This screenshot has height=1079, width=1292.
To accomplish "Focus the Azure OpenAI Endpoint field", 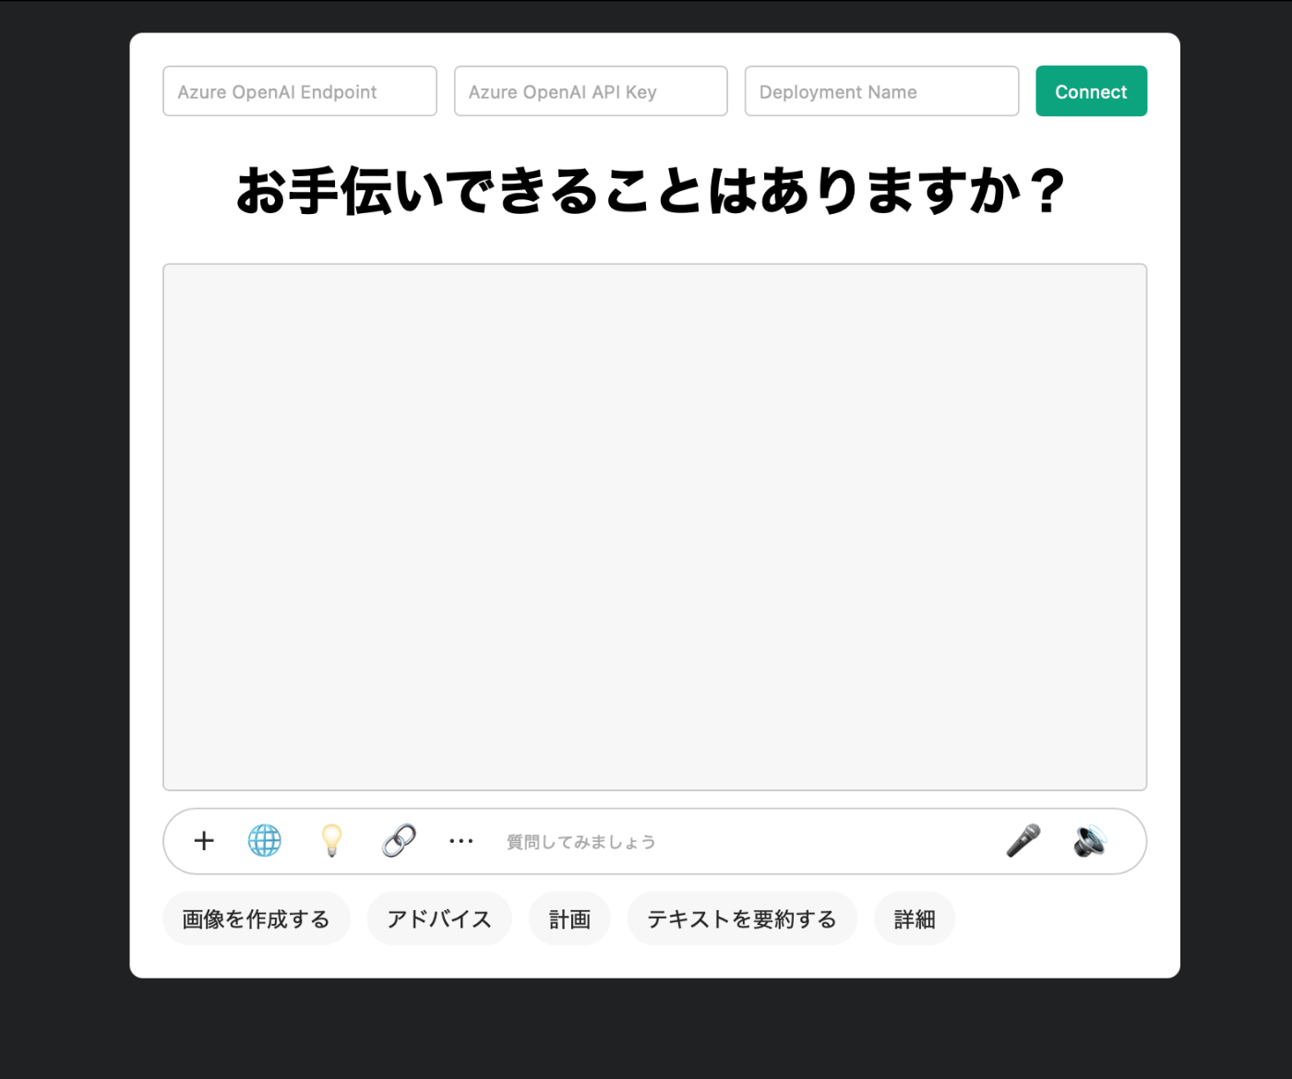I will tap(300, 91).
